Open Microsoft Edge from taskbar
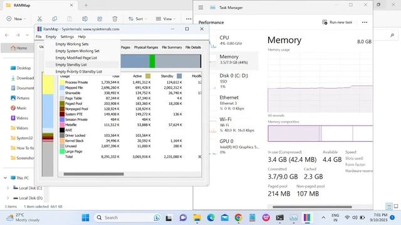 tap(211, 217)
